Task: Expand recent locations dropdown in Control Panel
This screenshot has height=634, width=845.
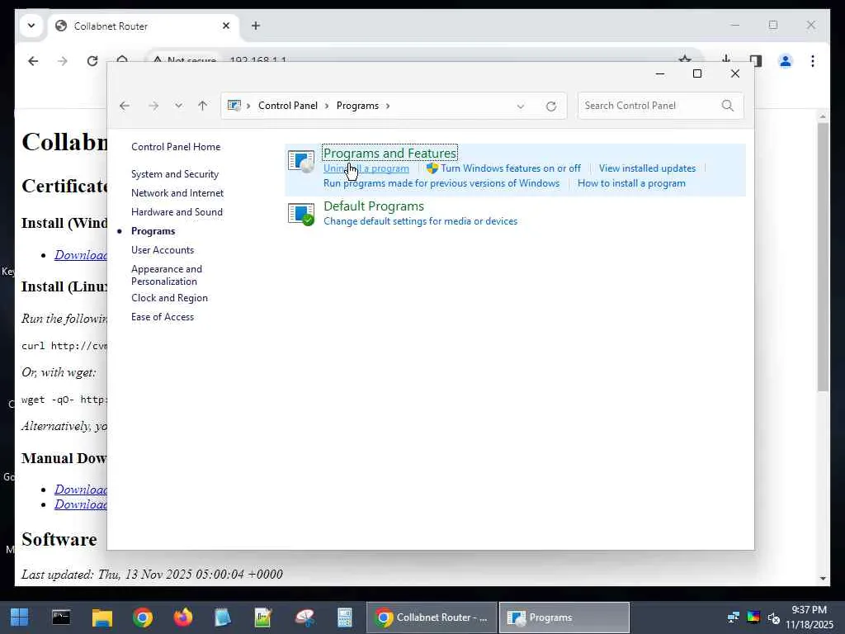Action: 178,106
